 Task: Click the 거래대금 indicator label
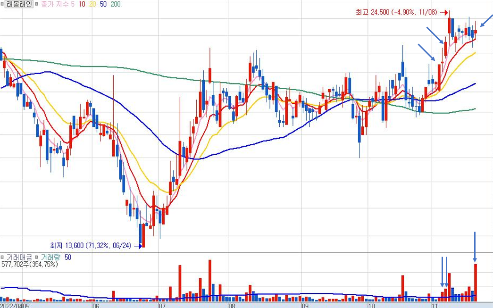coord(19,258)
